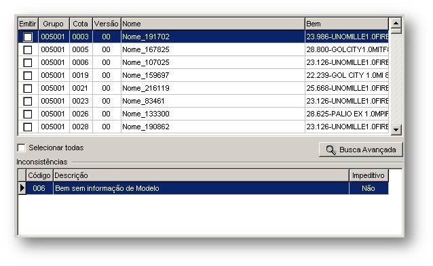The width and height of the screenshot is (433, 266).
Task: Click Cota cell 0003
Action: point(81,37)
